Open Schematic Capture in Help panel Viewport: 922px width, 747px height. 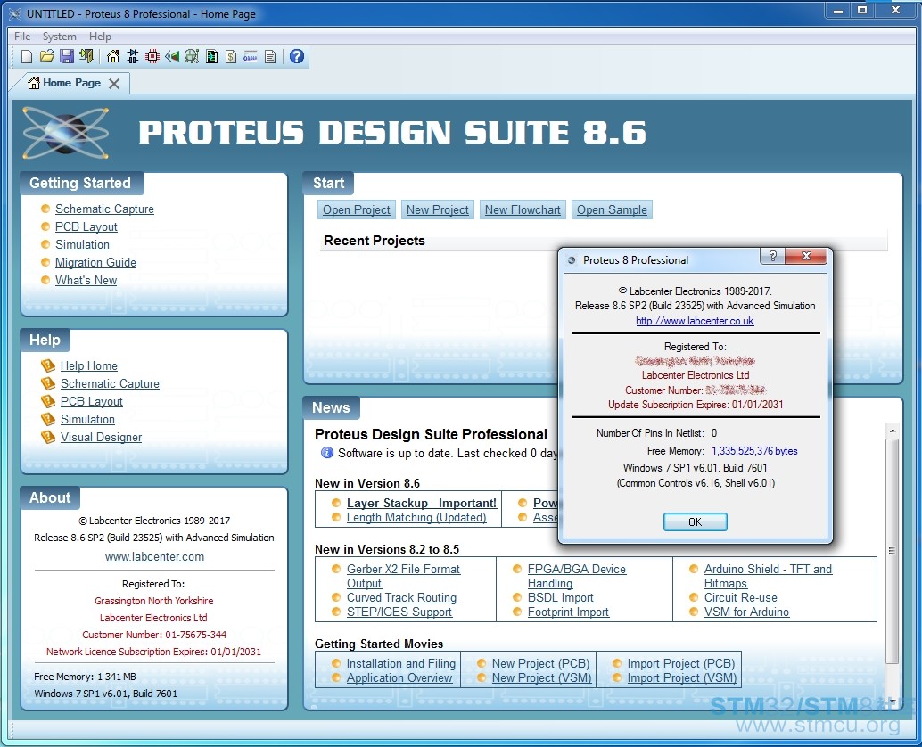point(110,384)
